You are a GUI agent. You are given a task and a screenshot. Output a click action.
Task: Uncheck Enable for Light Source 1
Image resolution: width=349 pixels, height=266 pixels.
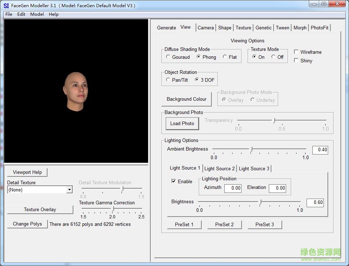(x=174, y=181)
